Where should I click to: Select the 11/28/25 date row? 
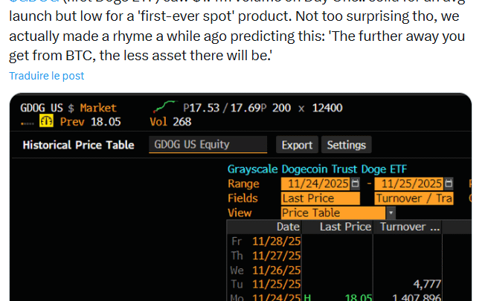pos(276,242)
